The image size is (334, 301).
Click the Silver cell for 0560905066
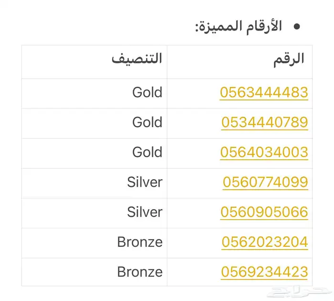145,212
